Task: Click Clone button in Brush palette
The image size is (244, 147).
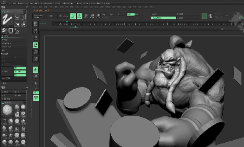Action: pyautogui.click(x=7, y=95)
